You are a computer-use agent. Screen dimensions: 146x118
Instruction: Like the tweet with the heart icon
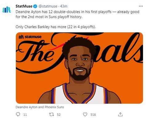(85, 114)
